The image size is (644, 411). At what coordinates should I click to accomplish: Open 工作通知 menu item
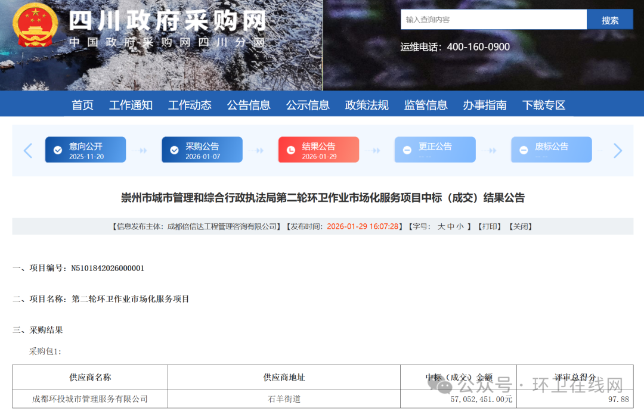(x=131, y=105)
